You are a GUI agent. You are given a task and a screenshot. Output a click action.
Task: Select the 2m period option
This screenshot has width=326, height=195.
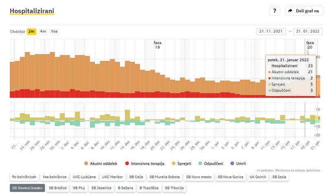click(31, 31)
